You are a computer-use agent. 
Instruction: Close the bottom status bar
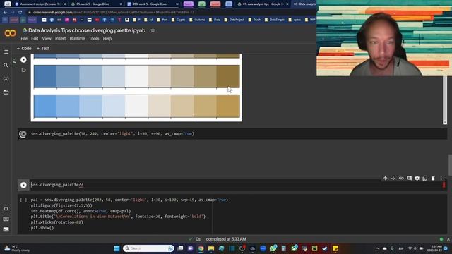click(448, 239)
